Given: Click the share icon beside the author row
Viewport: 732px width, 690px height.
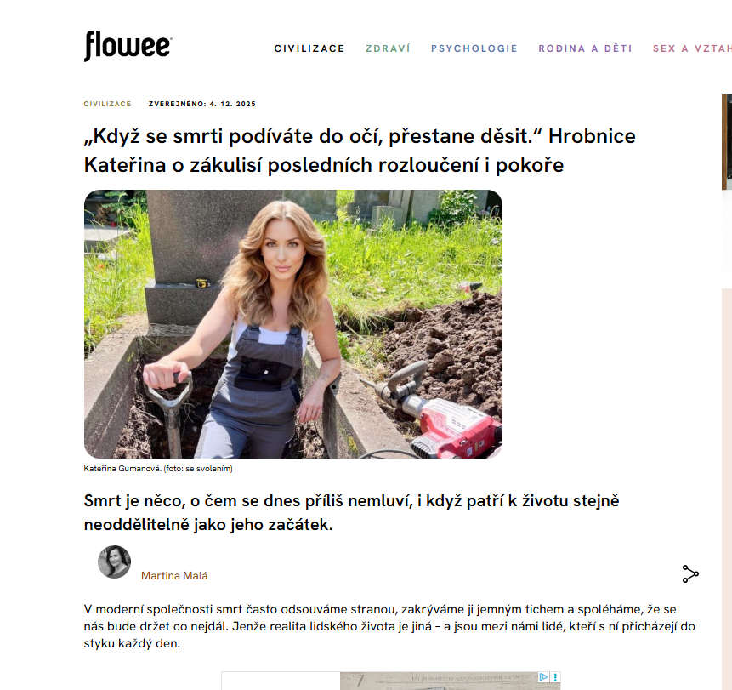Looking at the screenshot, I should click(x=690, y=573).
